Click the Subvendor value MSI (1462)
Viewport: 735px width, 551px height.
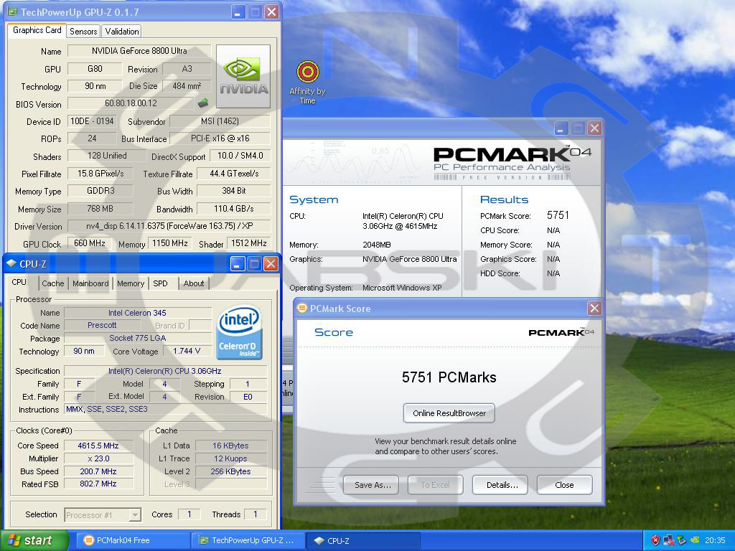220,121
